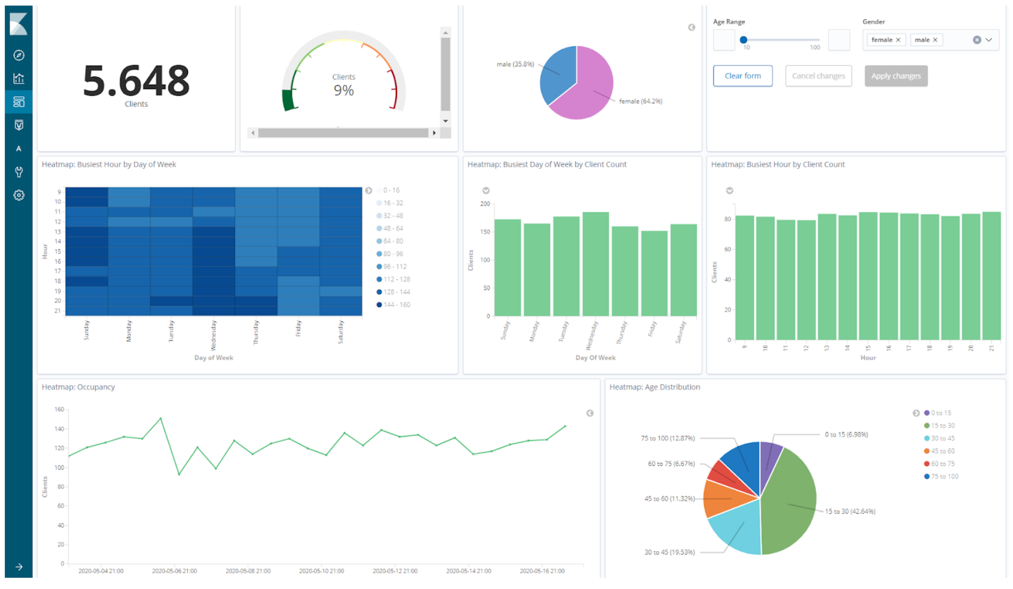Click the gauge panel horizontal scrollbar right arrow
This screenshot has width=1013, height=589.
tap(434, 133)
